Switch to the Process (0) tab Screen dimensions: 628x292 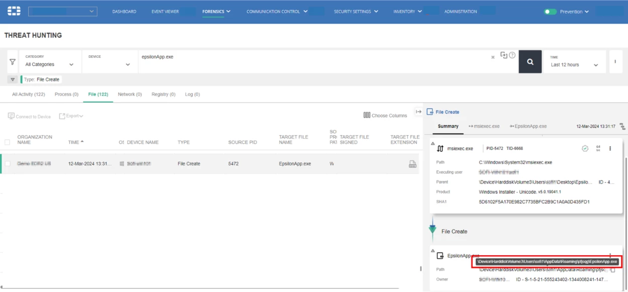point(66,94)
